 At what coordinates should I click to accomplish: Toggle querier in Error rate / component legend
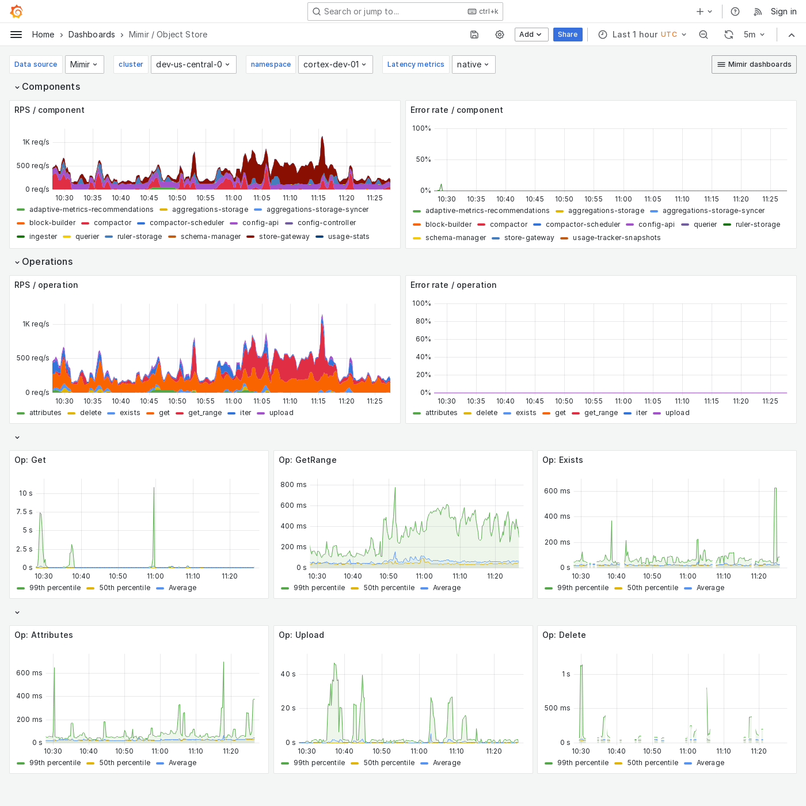click(x=705, y=225)
